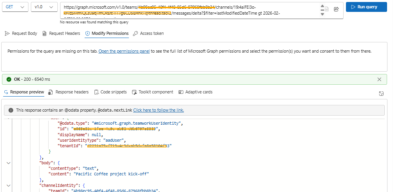Open the Adaptive cards tab
The image size is (393, 192).
195,92
